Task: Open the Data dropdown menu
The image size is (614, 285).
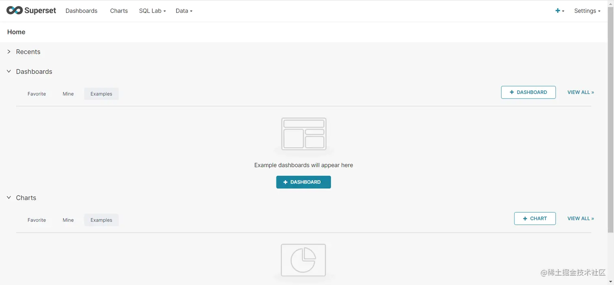Action: pyautogui.click(x=184, y=11)
